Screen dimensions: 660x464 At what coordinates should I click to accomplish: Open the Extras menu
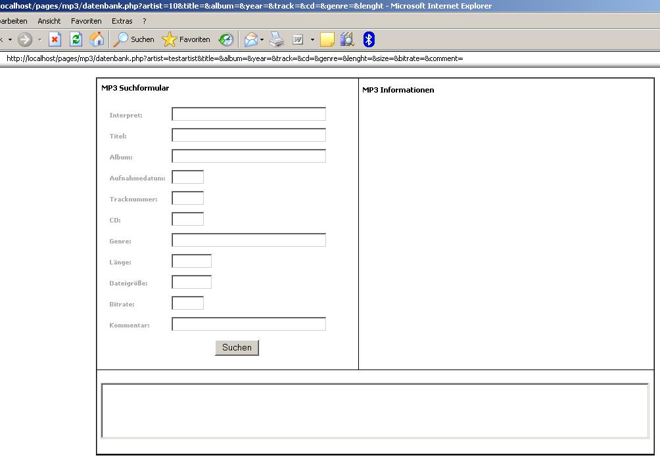pyautogui.click(x=122, y=21)
